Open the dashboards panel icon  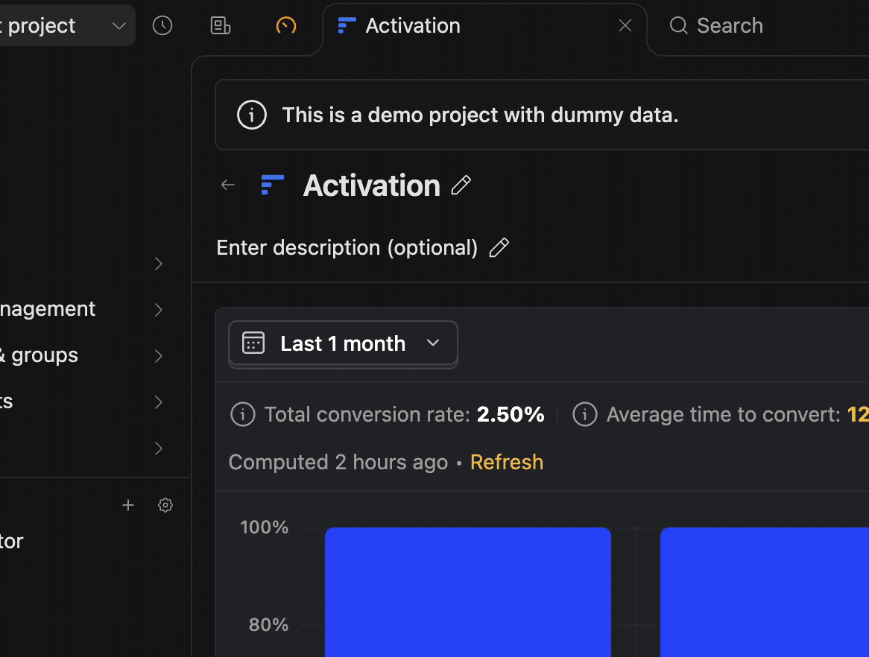[x=221, y=25]
